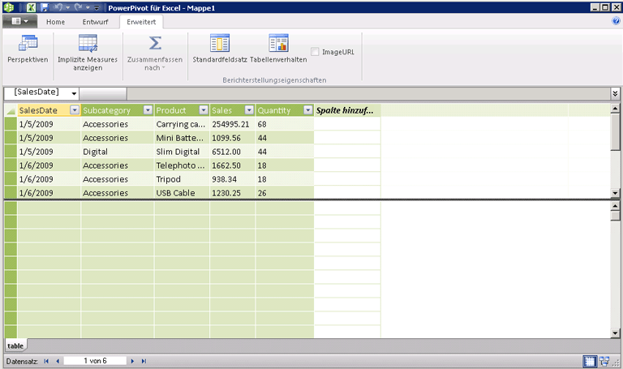Click the measure grid scrollbar down arrow
The image size is (623, 369).
[x=615, y=333]
